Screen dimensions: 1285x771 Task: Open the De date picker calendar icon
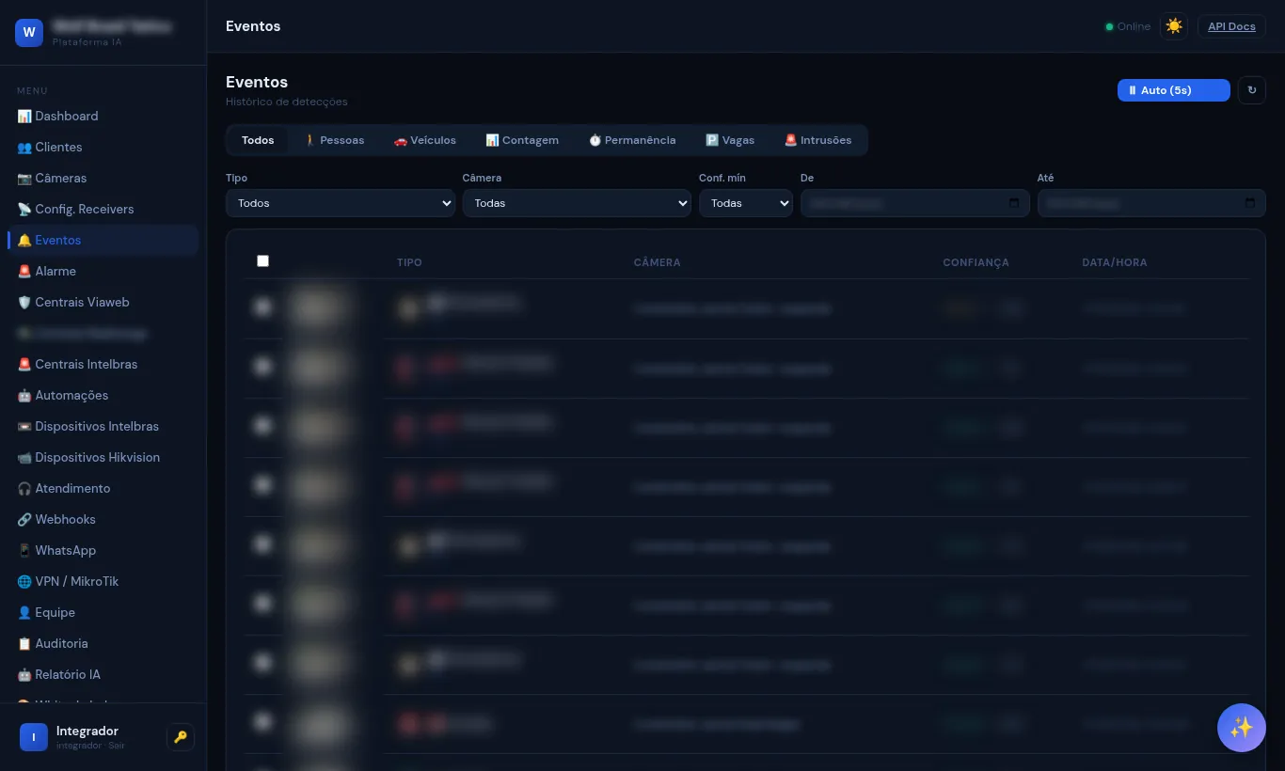coord(1013,203)
